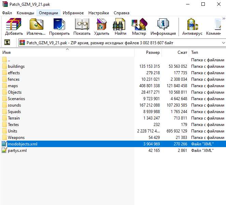Image resolution: width=226 pixels, height=205 pixels.
Task: Select the Objects folder icon
Action: click(x=4, y=92)
